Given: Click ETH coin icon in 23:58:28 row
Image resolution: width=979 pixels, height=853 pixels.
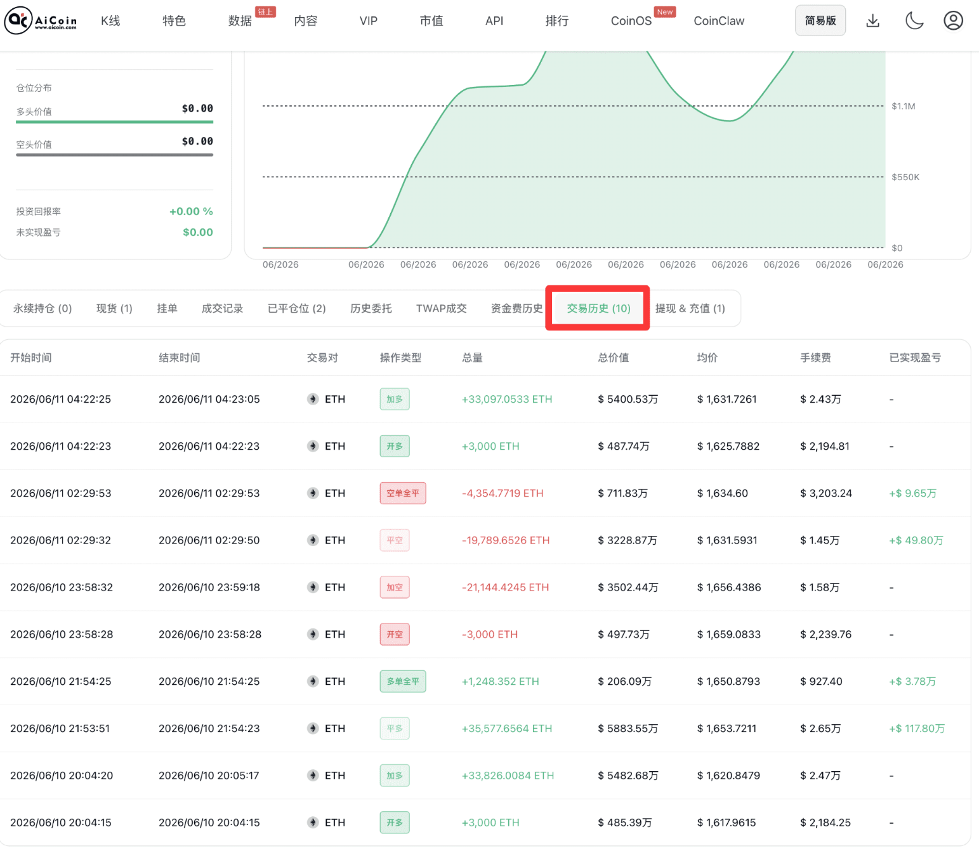Looking at the screenshot, I should tap(313, 634).
